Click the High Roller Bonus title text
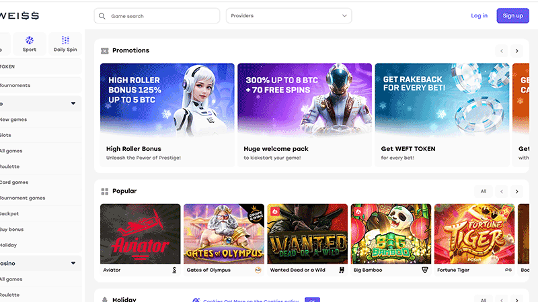 (134, 149)
